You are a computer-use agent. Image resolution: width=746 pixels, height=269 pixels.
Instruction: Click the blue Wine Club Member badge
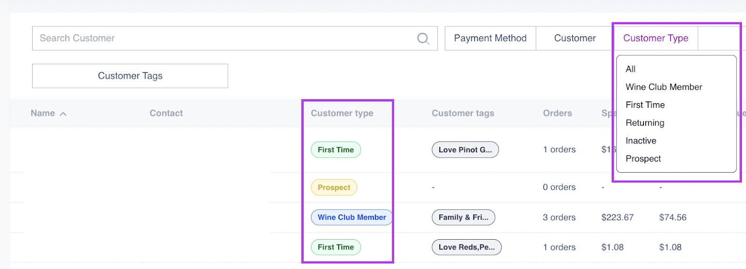point(352,217)
